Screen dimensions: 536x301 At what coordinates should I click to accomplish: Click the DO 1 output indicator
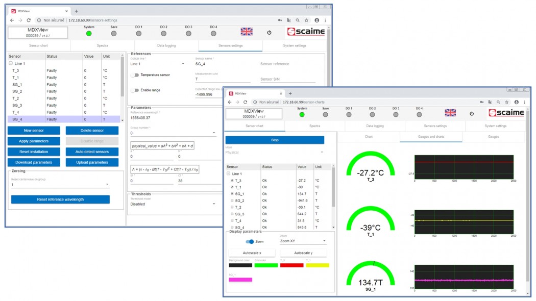[138, 33]
